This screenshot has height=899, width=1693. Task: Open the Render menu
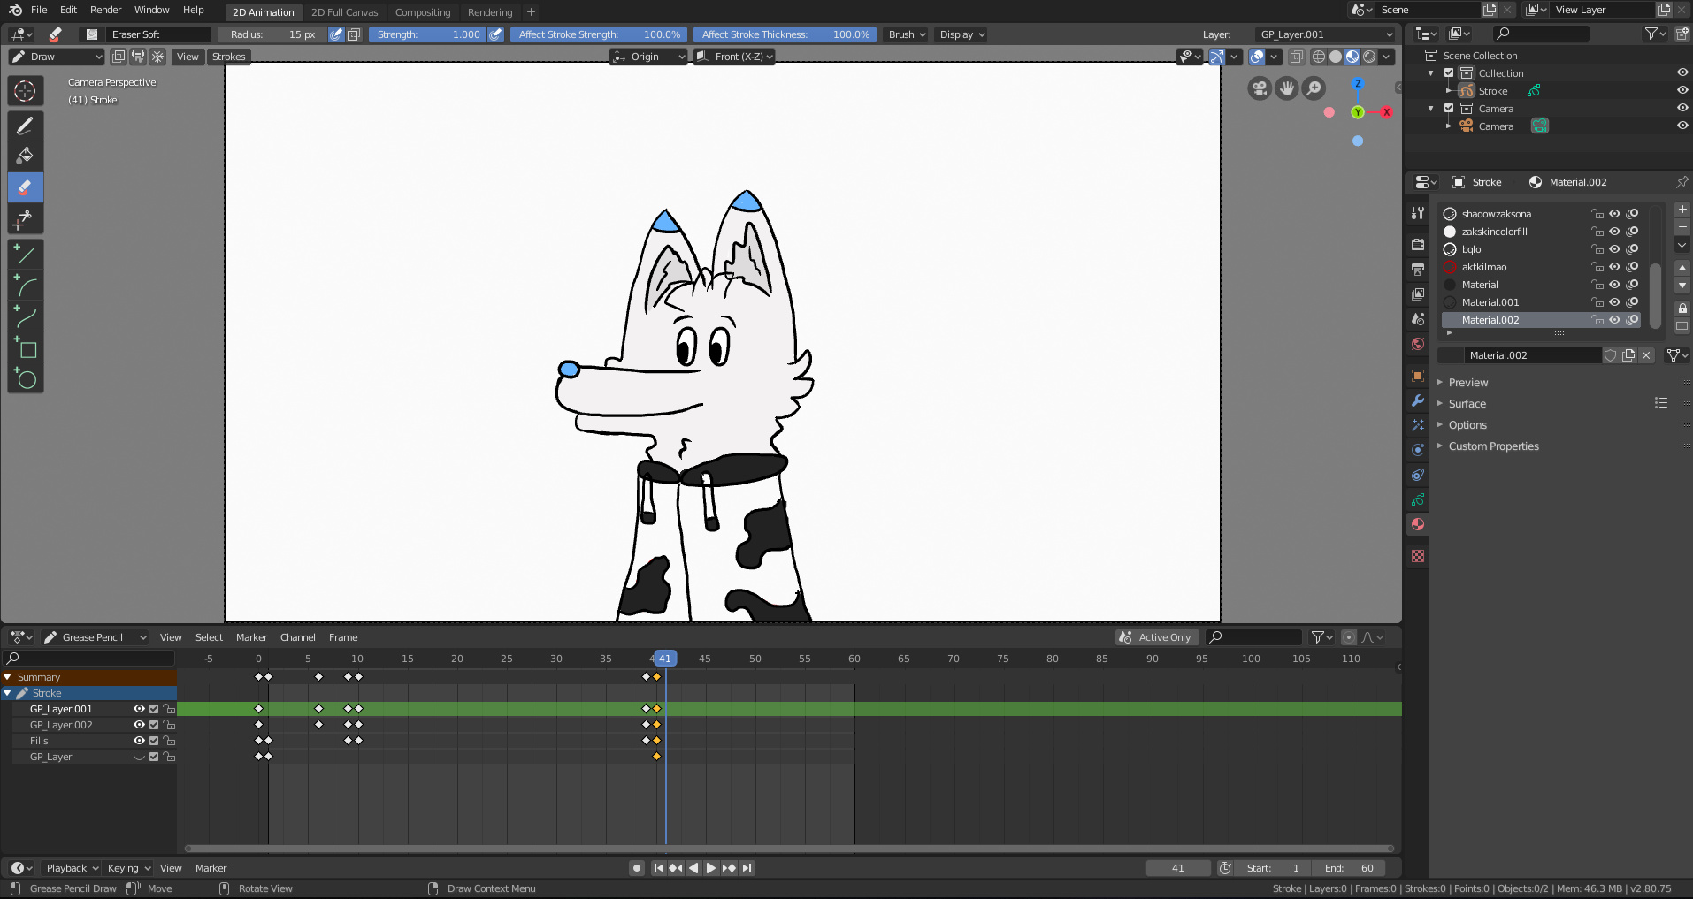point(105,10)
